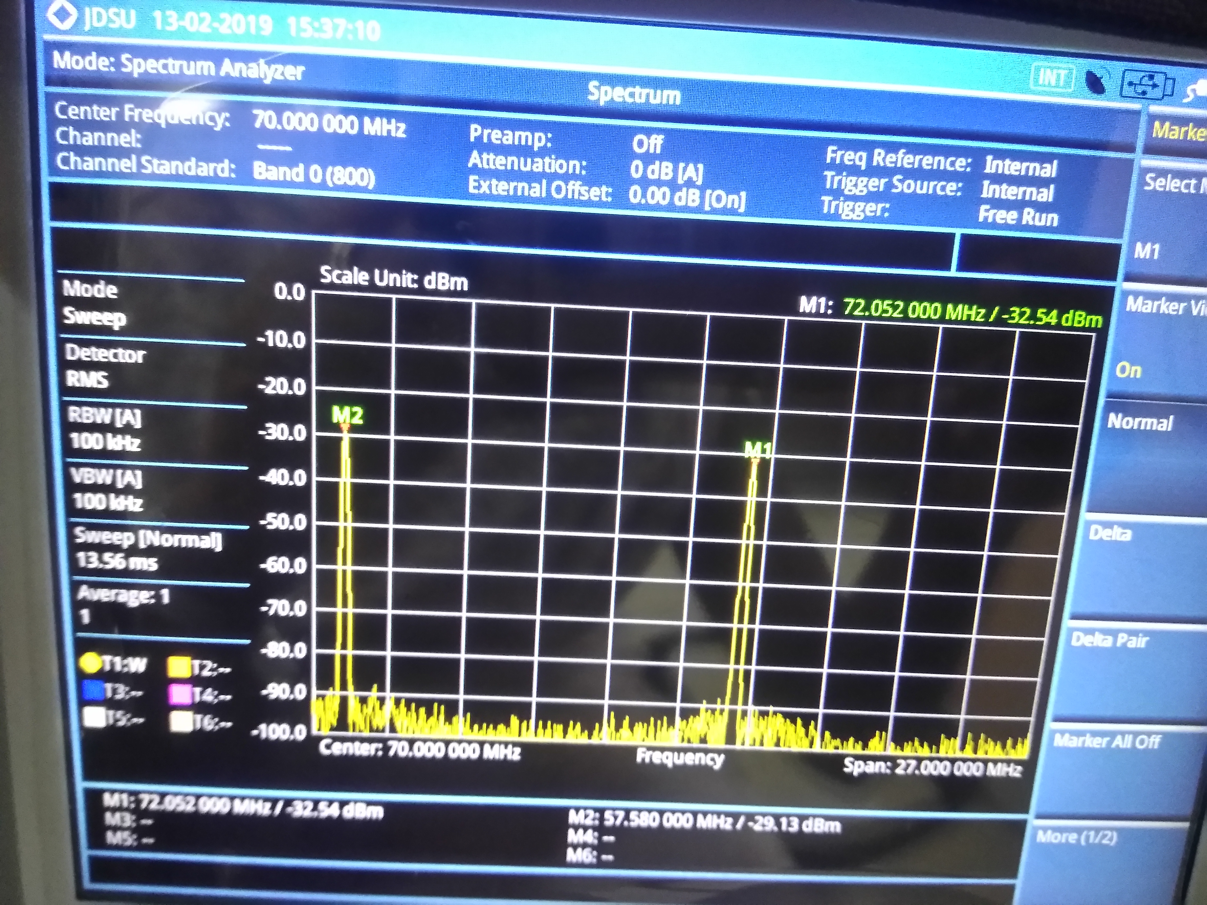The height and width of the screenshot is (905, 1207).
Task: Click the yellow T1 trace icon
Action: 90,663
